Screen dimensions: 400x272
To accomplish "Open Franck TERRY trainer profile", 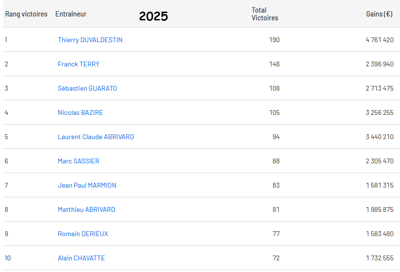I will pos(78,64).
